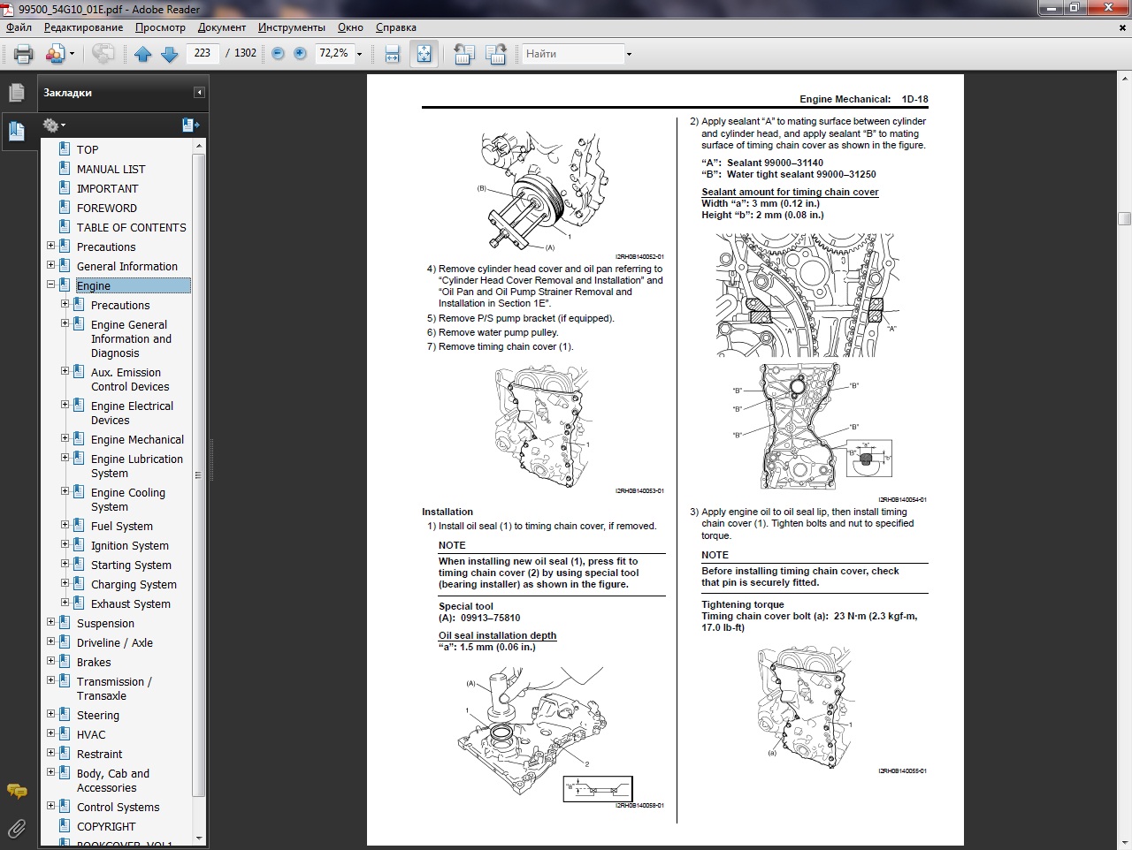Select the Starting System bookmark
This screenshot has height=850, width=1132.
pyautogui.click(x=131, y=565)
